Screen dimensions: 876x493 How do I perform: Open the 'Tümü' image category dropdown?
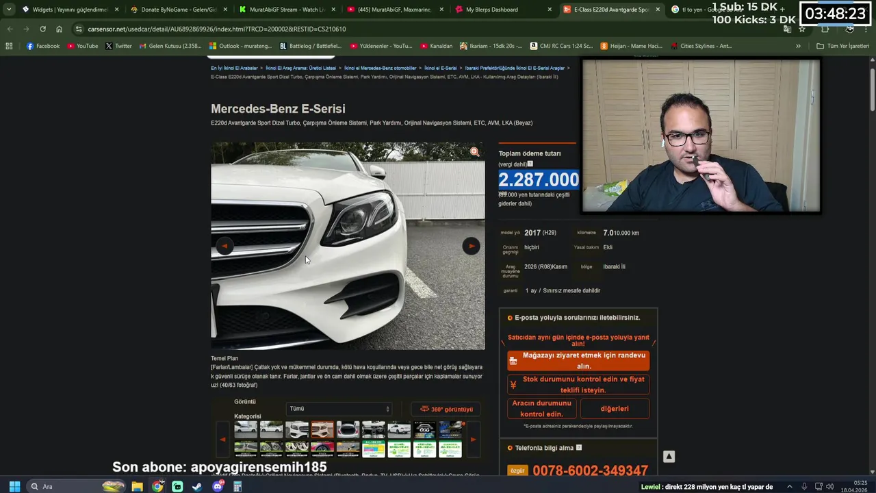coord(339,409)
